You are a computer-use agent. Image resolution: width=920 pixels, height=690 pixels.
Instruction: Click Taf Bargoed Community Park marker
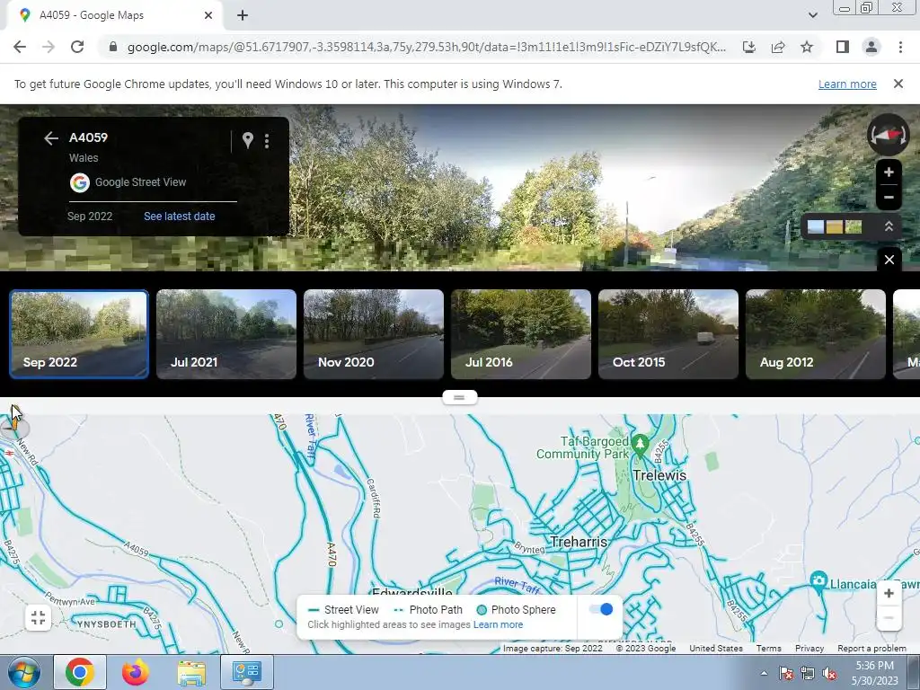640,444
